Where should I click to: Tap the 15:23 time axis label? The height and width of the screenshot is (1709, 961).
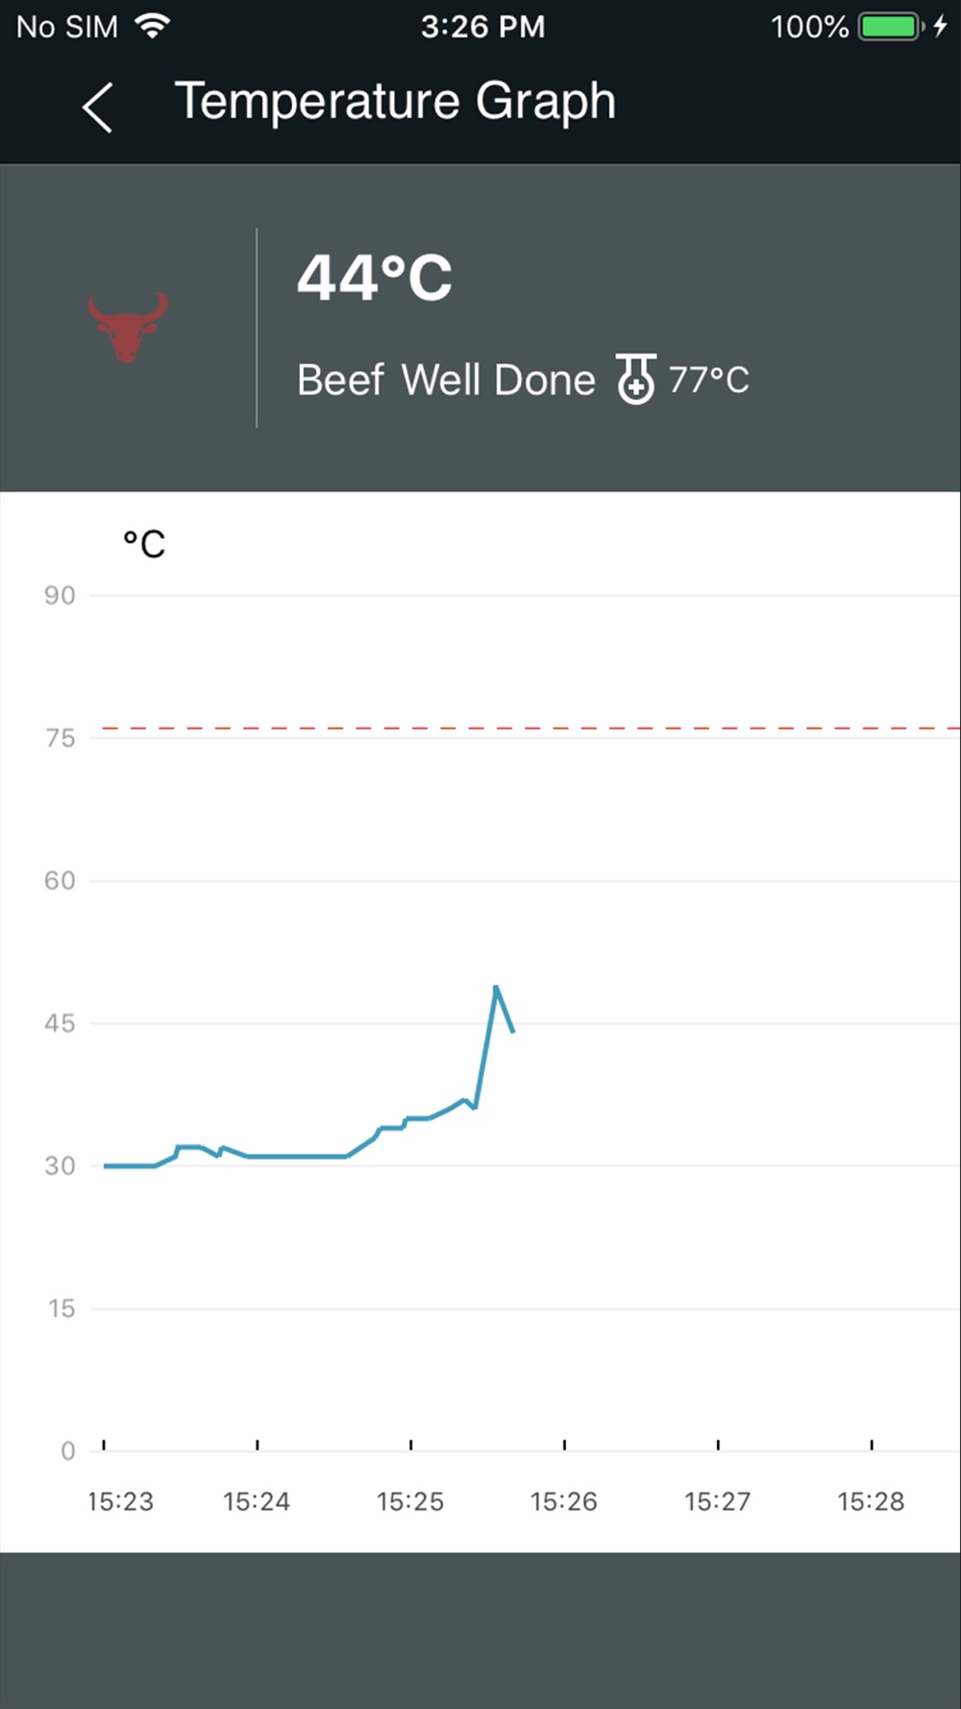[x=120, y=1501]
